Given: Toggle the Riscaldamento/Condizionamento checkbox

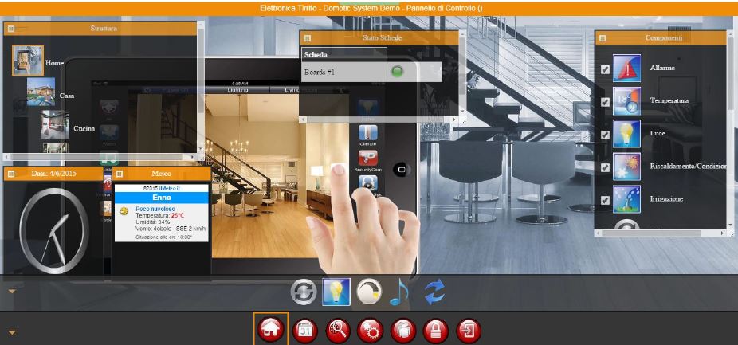Looking at the screenshot, I should (x=605, y=167).
